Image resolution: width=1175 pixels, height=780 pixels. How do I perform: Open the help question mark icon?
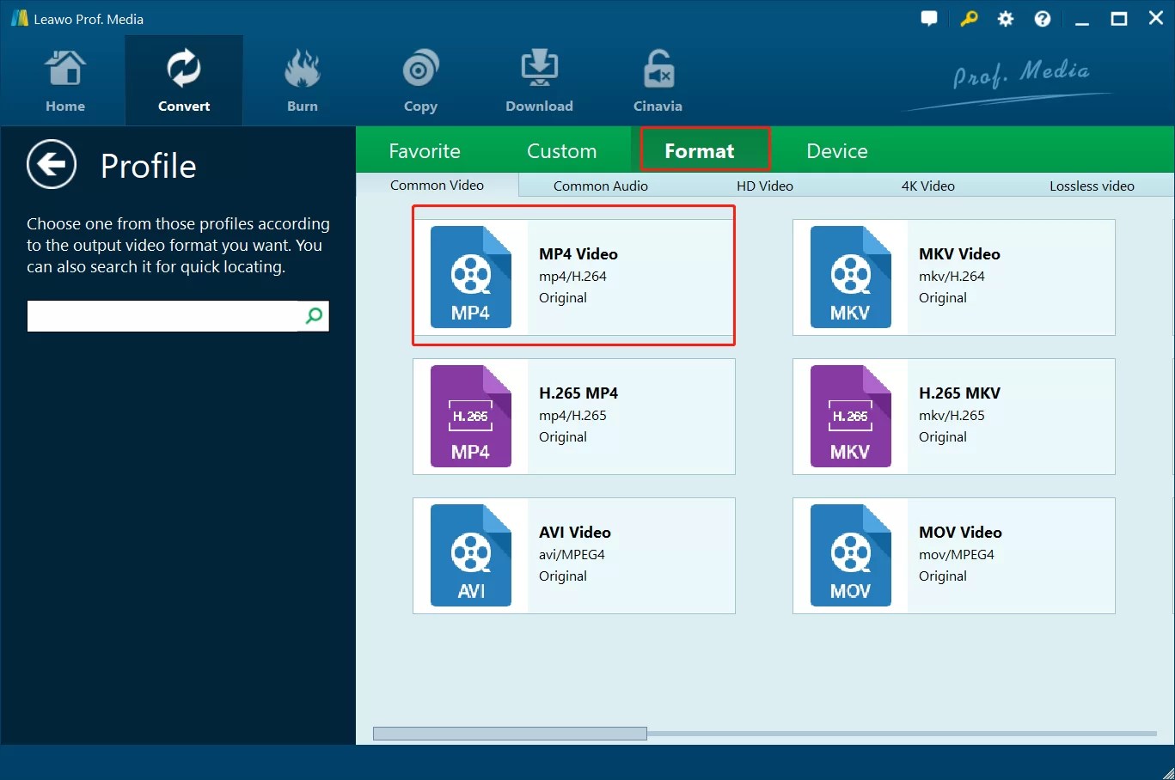[x=1042, y=18]
